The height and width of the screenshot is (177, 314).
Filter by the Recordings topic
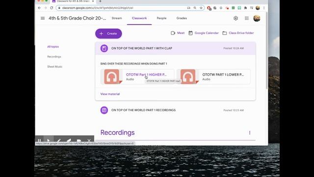click(x=54, y=57)
